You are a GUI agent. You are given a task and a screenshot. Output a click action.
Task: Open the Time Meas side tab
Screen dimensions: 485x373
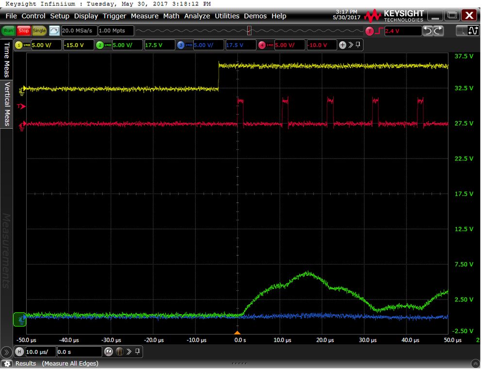click(x=6, y=60)
